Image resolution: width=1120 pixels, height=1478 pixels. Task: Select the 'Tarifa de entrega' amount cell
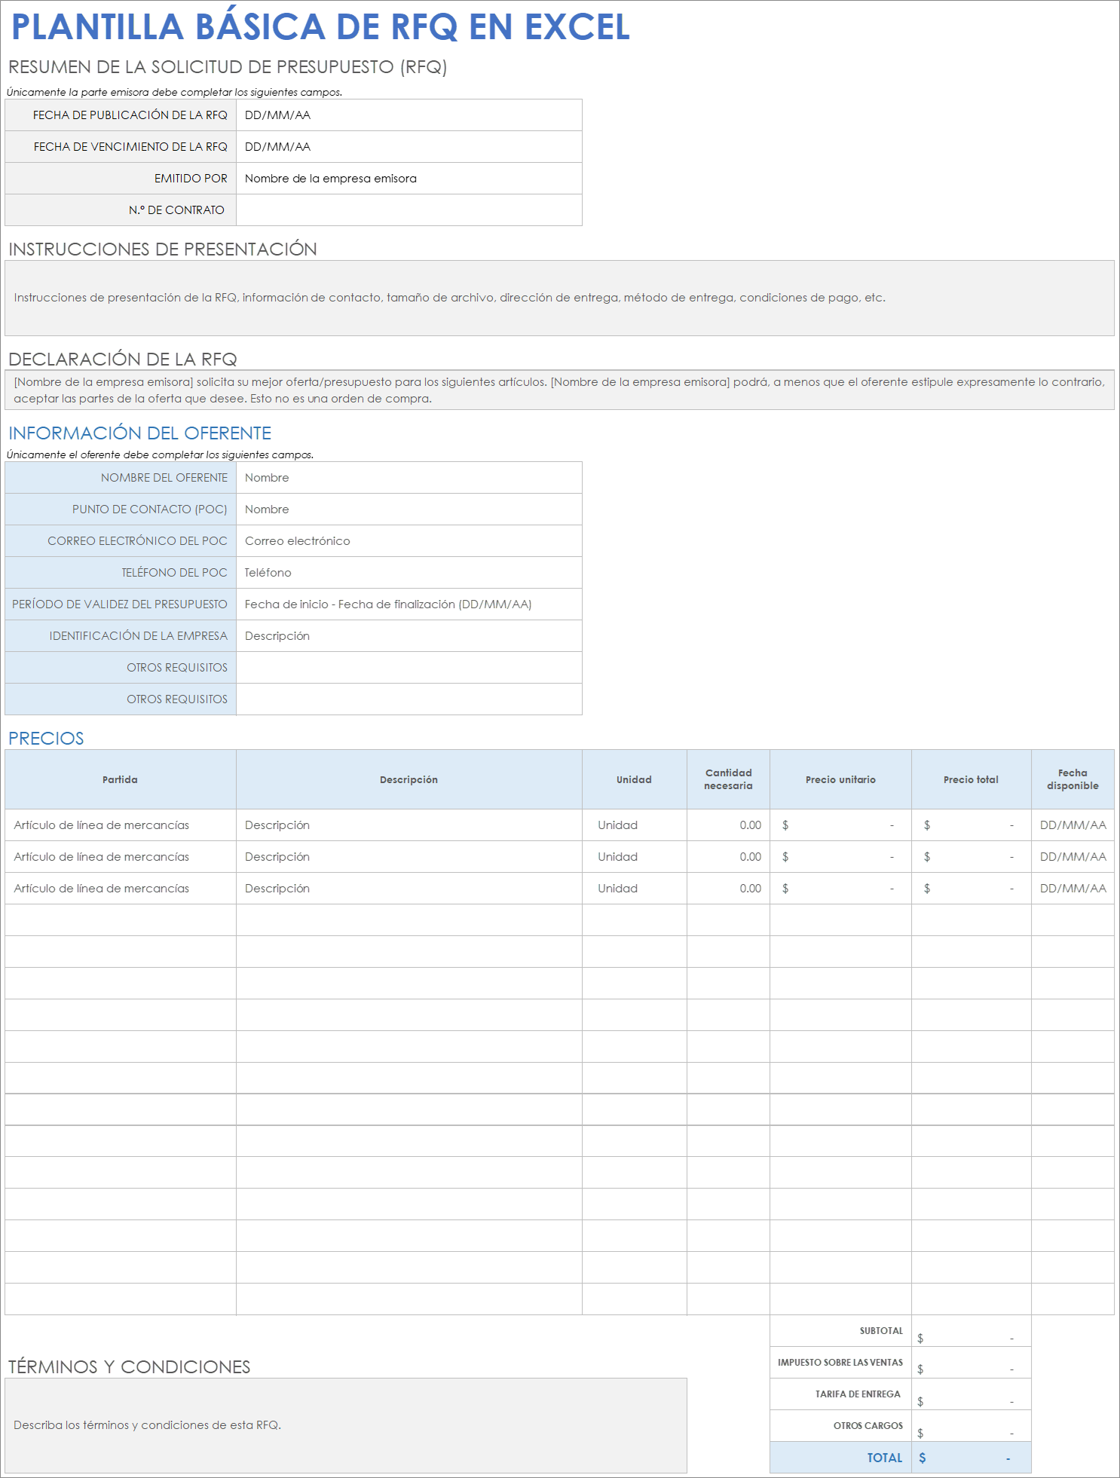pos(971,1396)
